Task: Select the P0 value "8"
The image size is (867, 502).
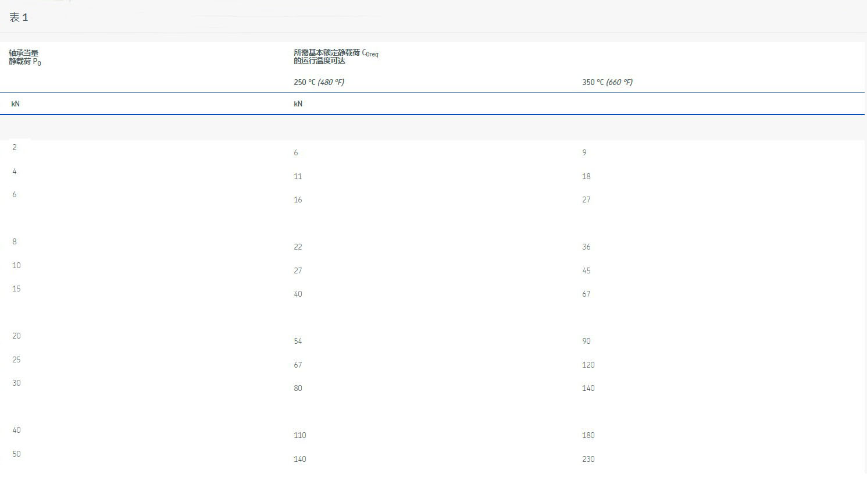Action: pos(15,242)
